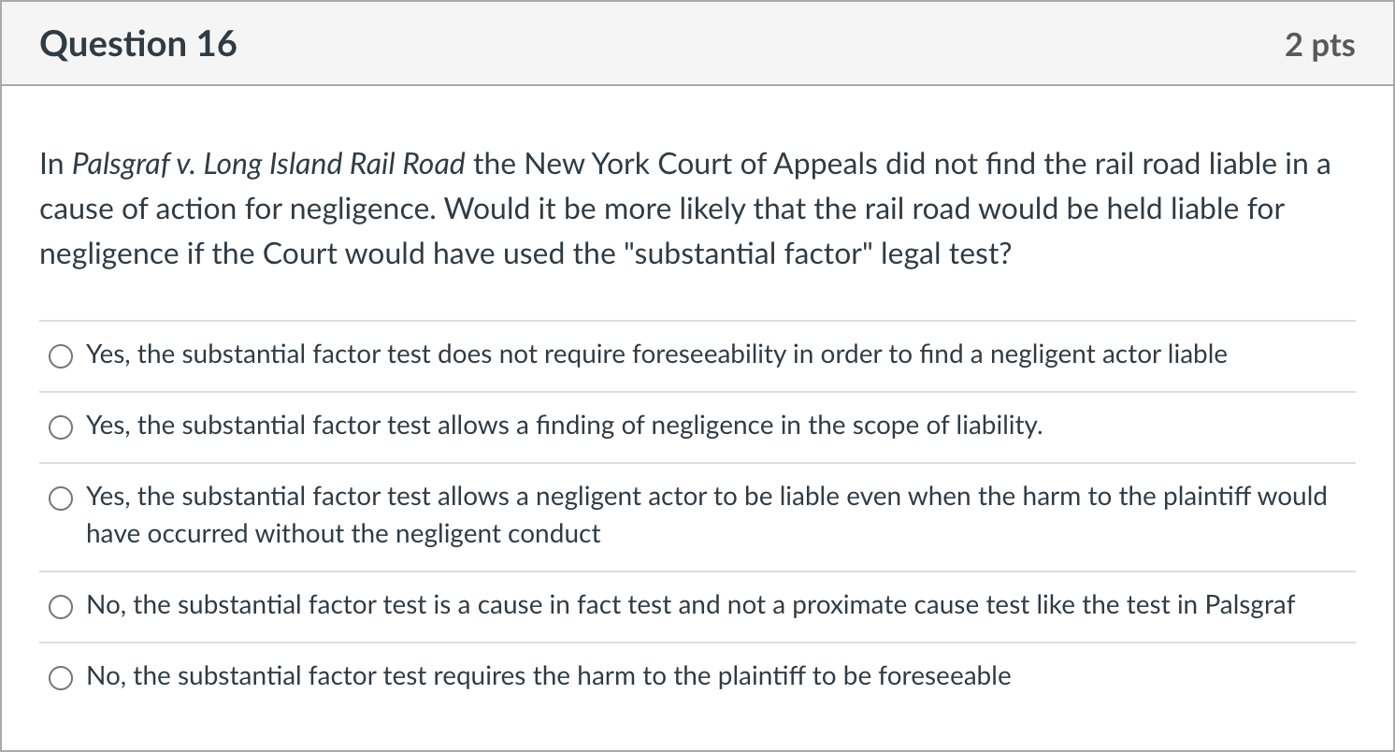Click the Question 16 header
This screenshot has width=1395, height=752.
click(x=137, y=43)
